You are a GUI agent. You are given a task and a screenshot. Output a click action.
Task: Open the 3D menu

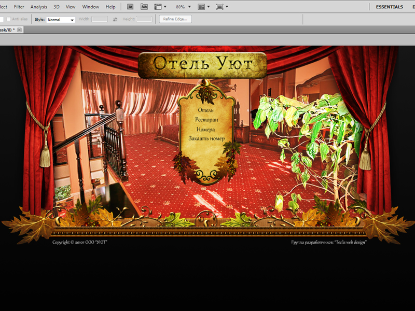click(x=57, y=7)
